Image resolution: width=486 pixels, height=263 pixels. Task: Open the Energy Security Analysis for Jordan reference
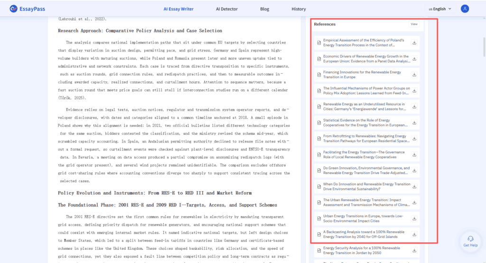point(361,250)
